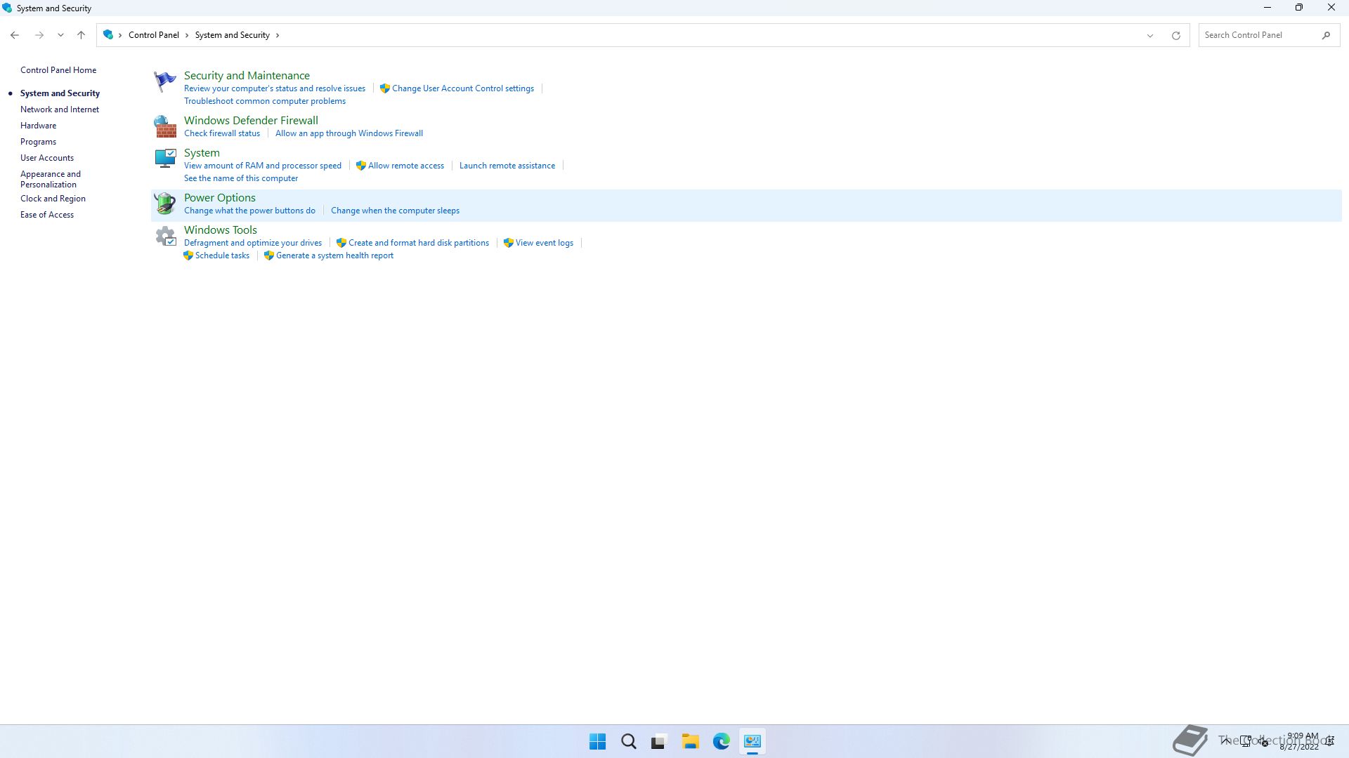Expand the recent locations dropdown arrow
The height and width of the screenshot is (758, 1349).
60,35
